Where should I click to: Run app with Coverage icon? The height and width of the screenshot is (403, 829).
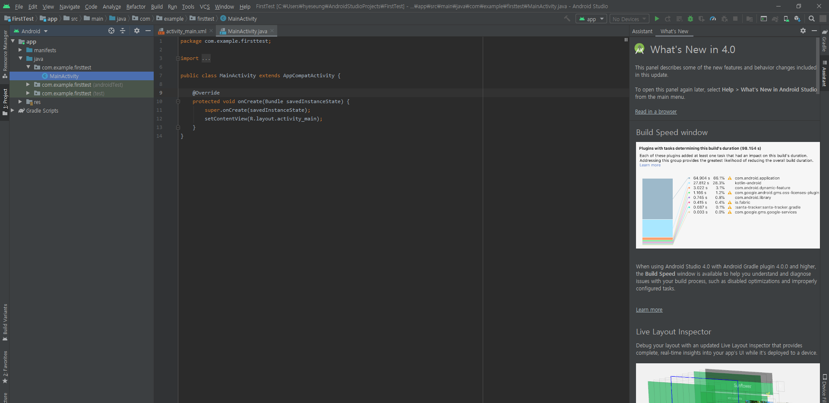(x=702, y=19)
